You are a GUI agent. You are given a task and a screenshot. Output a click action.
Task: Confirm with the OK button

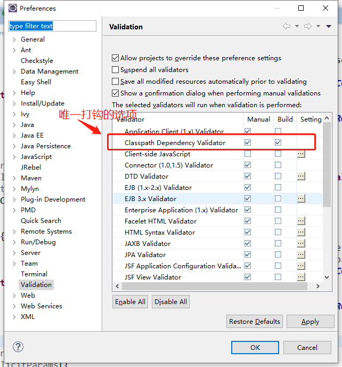pos(255,347)
